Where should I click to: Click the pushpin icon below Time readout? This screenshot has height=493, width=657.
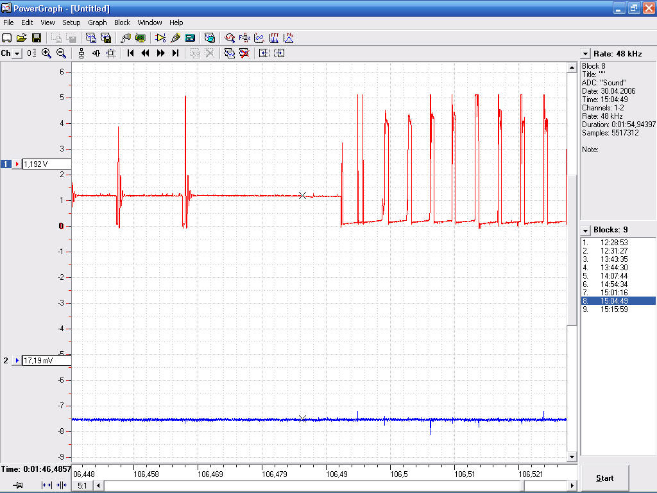(x=17, y=485)
